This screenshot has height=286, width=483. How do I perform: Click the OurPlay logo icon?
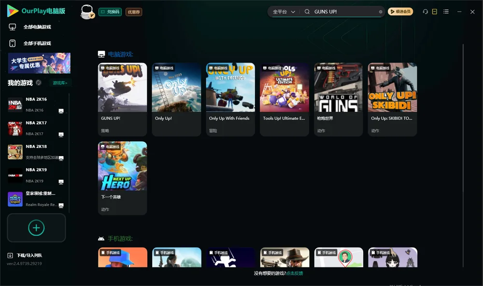(x=13, y=11)
